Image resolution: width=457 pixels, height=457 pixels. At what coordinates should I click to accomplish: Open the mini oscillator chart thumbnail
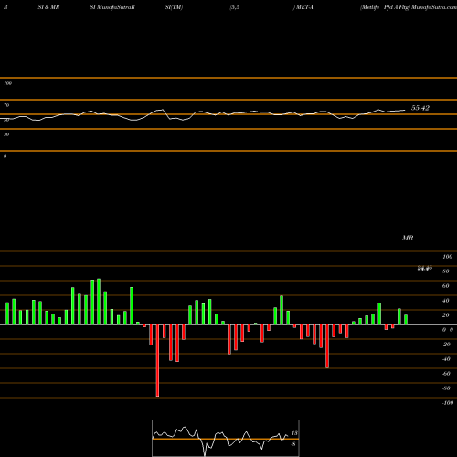coord(226,438)
